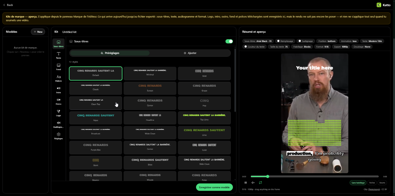Select the Broadcast subtitle preset
Viewport: 395px width, 196px height.
point(96,133)
